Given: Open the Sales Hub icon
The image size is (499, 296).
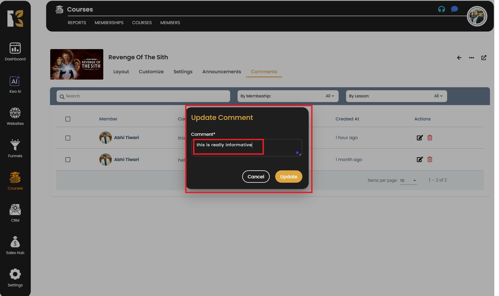Looking at the screenshot, I should point(15,245).
